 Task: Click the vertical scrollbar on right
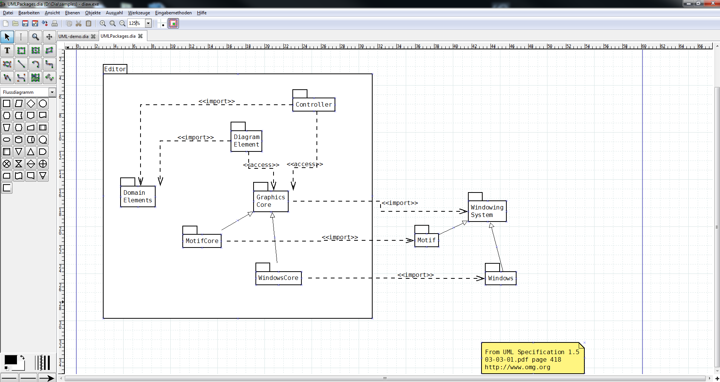pos(717,227)
